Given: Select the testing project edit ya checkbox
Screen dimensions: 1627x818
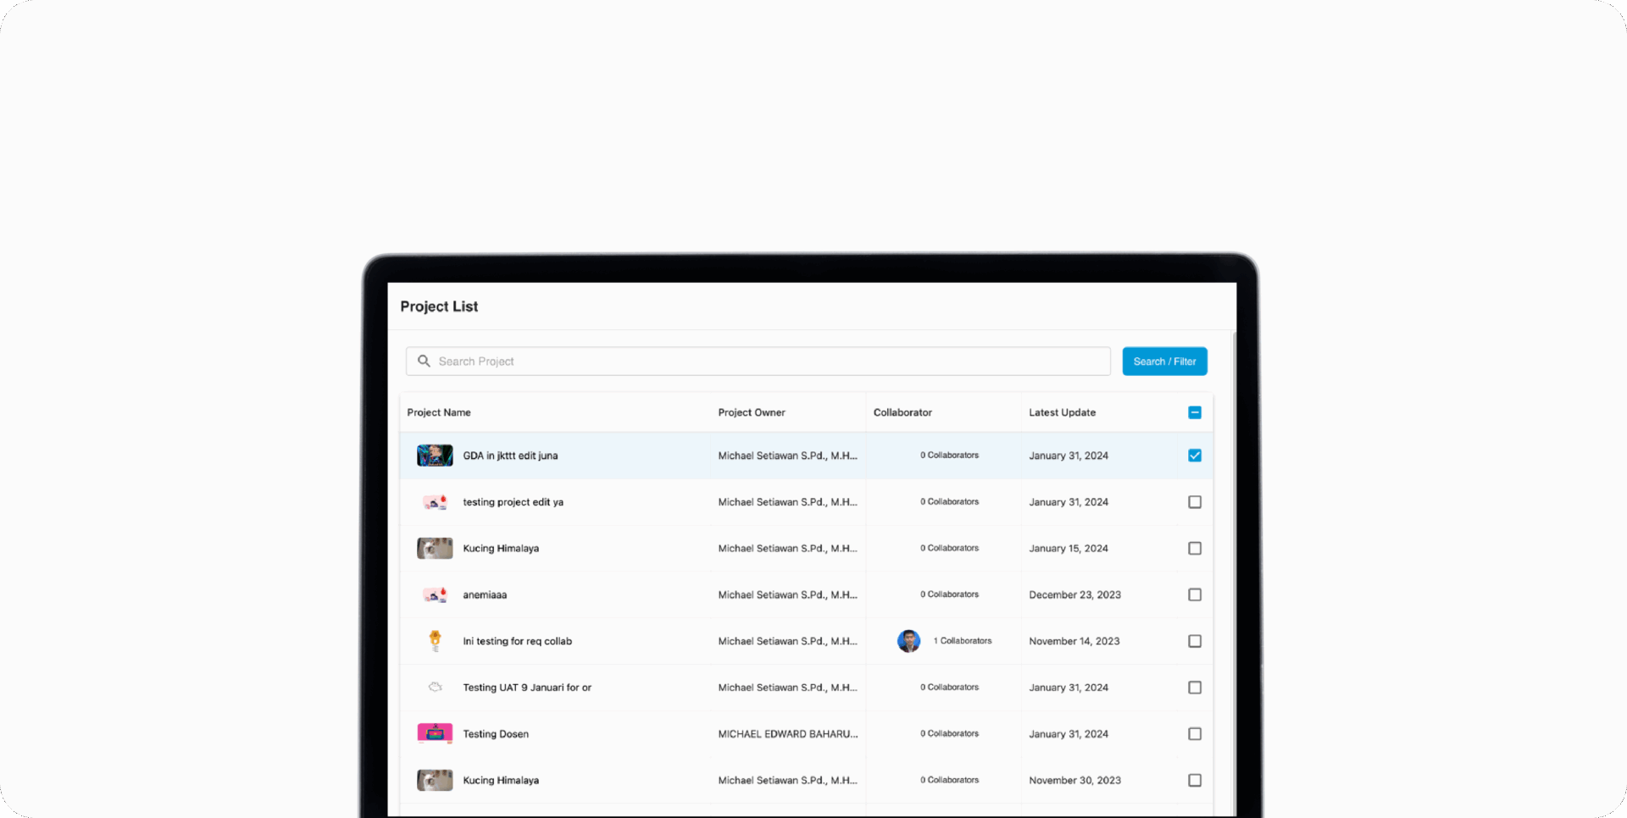Looking at the screenshot, I should [x=1195, y=502].
